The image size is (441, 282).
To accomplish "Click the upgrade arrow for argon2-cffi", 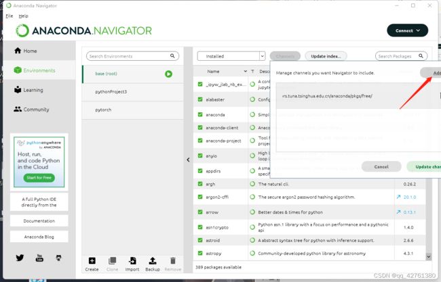I will click(398, 197).
